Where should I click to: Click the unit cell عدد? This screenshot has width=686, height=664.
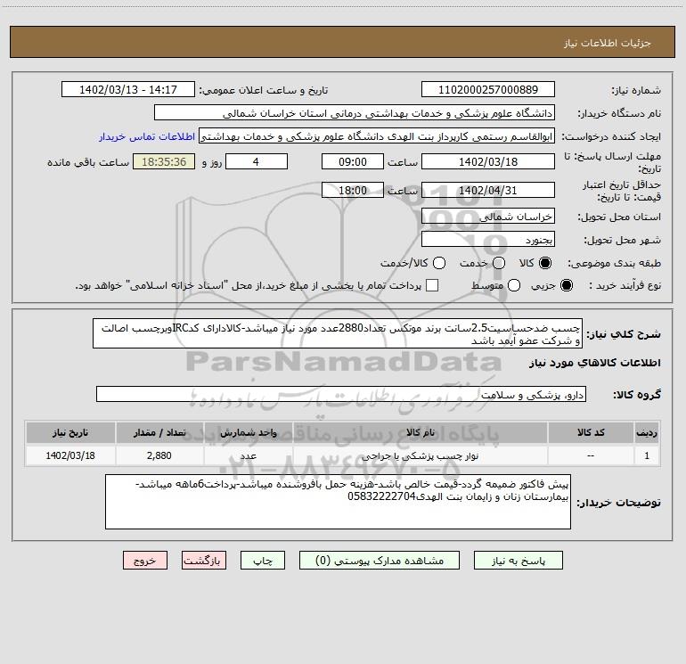[x=248, y=455]
